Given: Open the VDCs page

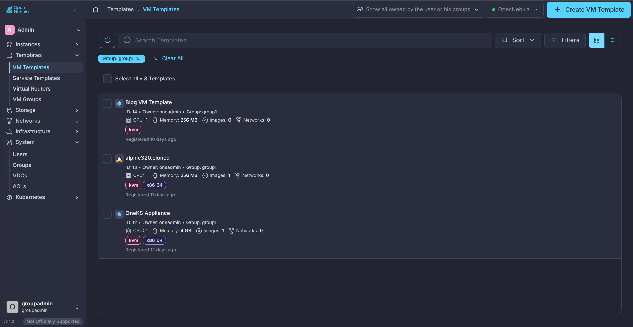Looking at the screenshot, I should coord(20,176).
